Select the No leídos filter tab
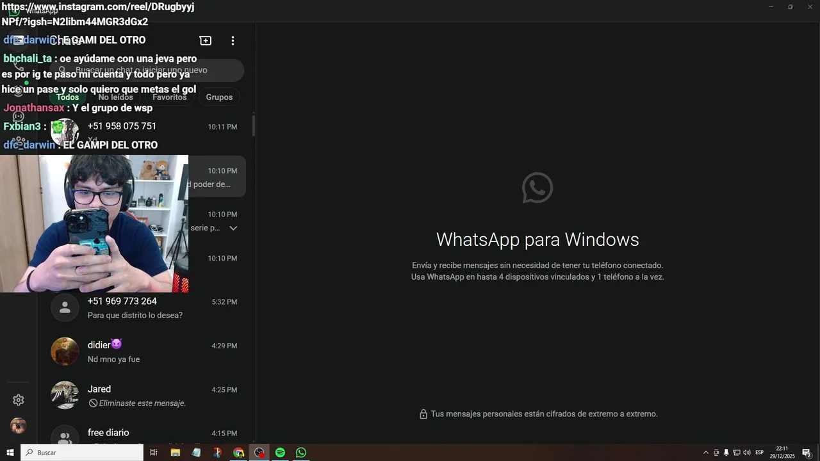This screenshot has height=461, width=820. (x=116, y=97)
